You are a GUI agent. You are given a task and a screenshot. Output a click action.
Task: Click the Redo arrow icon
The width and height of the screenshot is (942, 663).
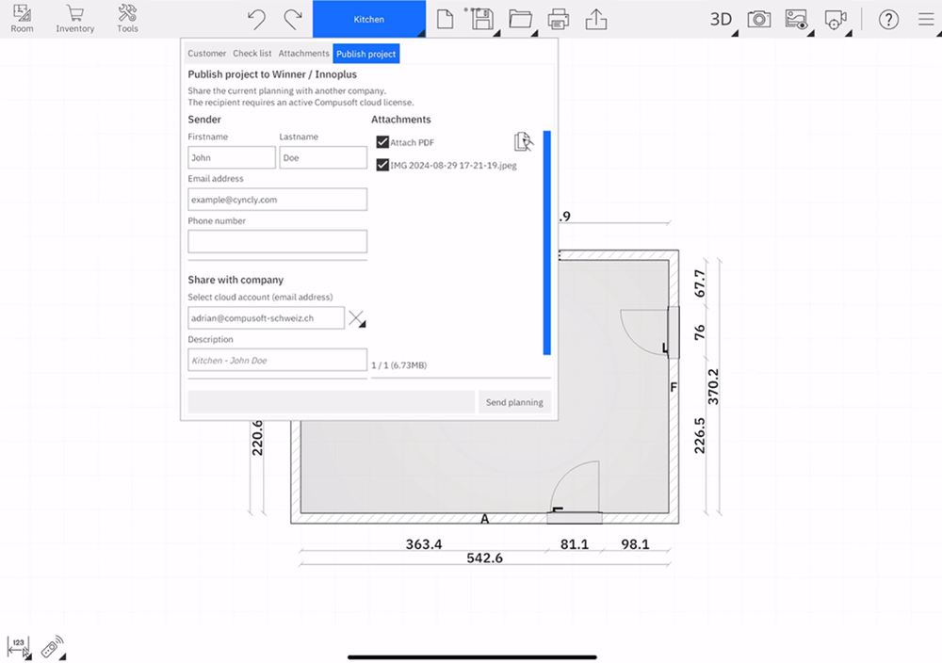[x=293, y=20]
